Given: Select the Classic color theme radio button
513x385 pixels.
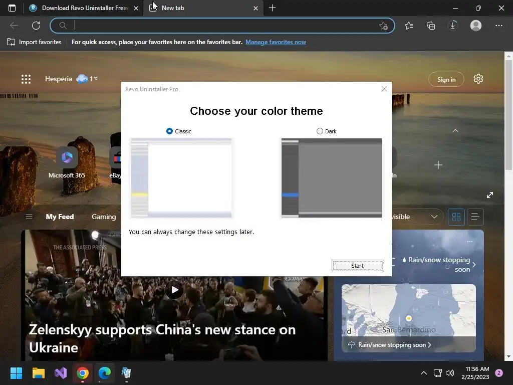Looking at the screenshot, I should click(x=169, y=131).
